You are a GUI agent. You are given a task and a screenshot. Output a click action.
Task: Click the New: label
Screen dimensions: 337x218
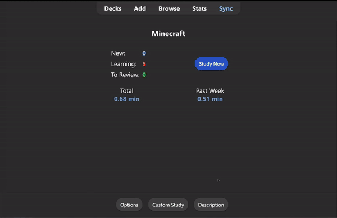click(118, 53)
